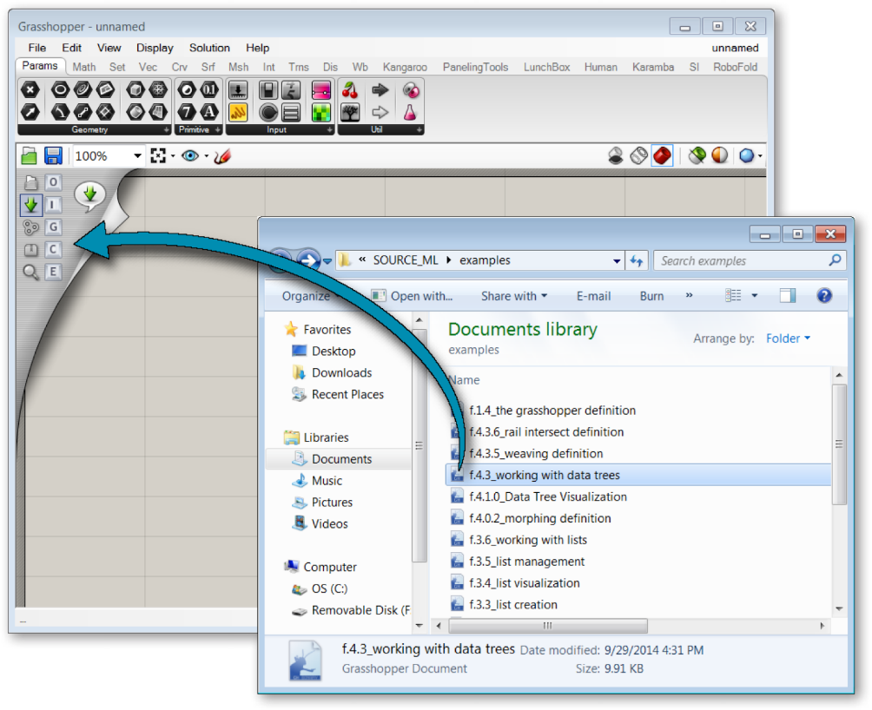Toggle the Explorer preview pane button
Viewport: 872px width, 710px height.
click(x=788, y=296)
